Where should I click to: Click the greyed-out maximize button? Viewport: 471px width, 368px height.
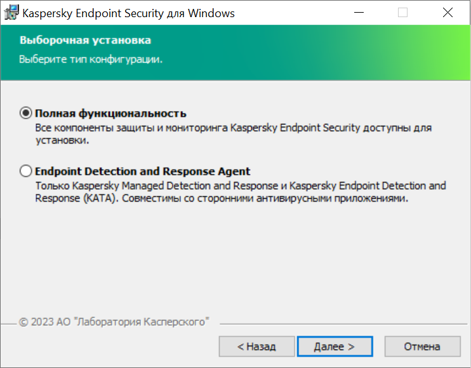pos(403,13)
